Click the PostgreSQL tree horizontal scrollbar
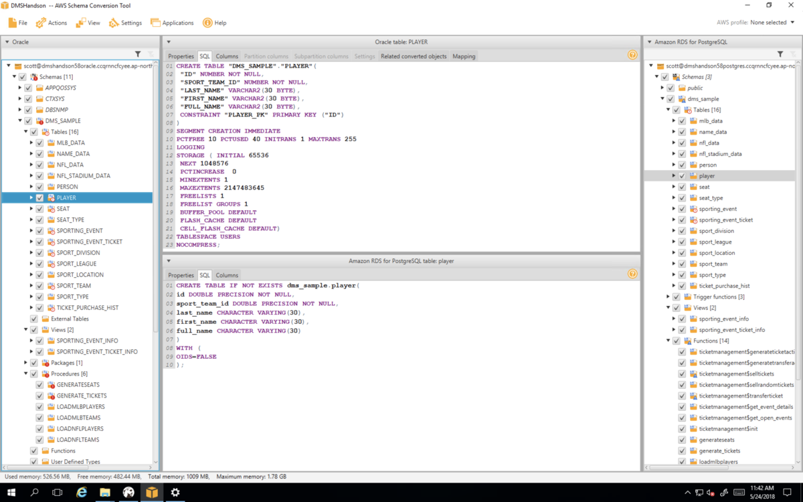 point(689,467)
